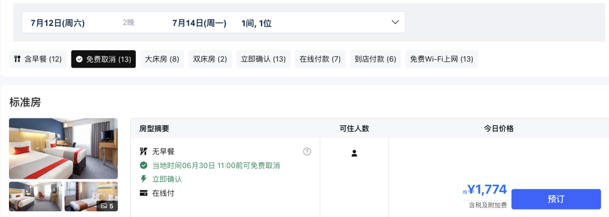
Task: Toggle the 免费取消 (13) filter off
Action: [x=103, y=59]
